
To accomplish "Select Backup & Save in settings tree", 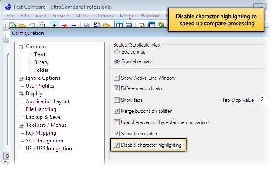I will point(43,117).
